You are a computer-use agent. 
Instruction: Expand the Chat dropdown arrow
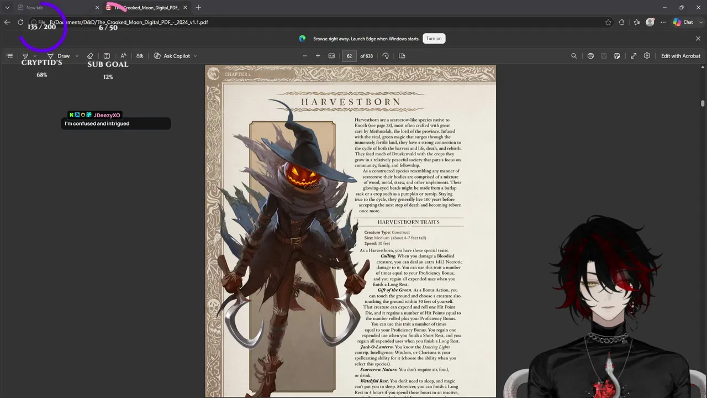(x=700, y=22)
